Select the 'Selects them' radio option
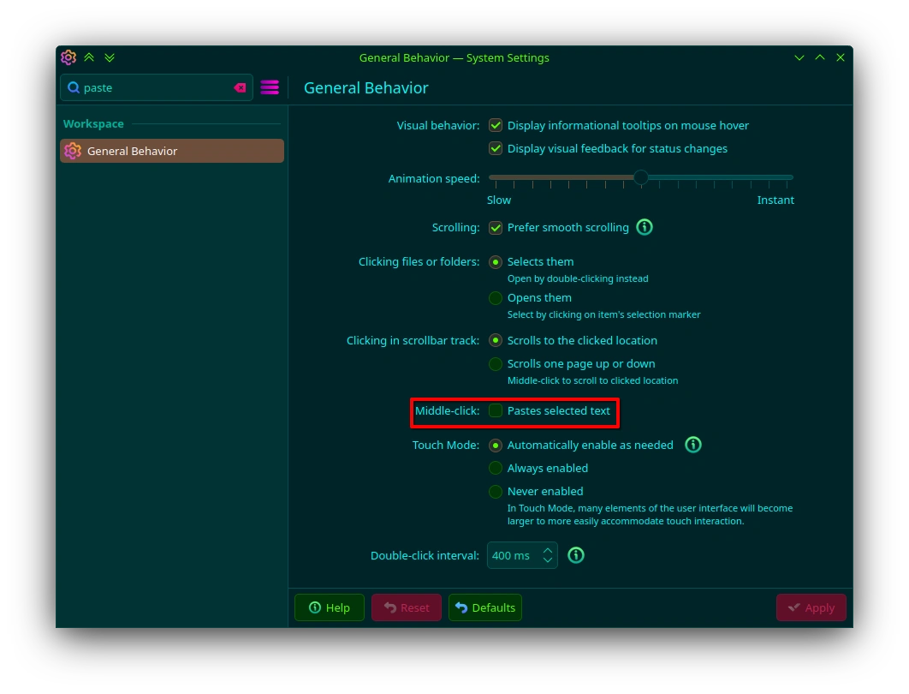909x694 pixels. pos(496,262)
